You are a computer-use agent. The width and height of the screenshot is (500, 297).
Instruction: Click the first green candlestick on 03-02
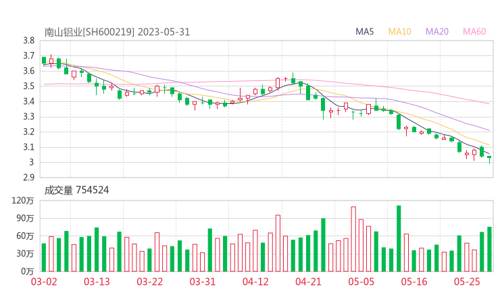[44, 61]
